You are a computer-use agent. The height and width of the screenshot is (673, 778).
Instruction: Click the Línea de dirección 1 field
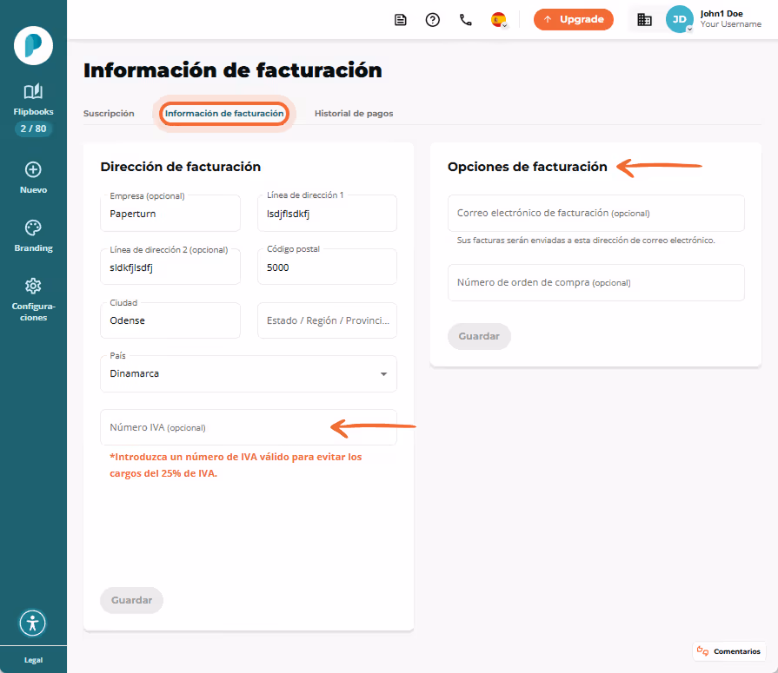(327, 213)
